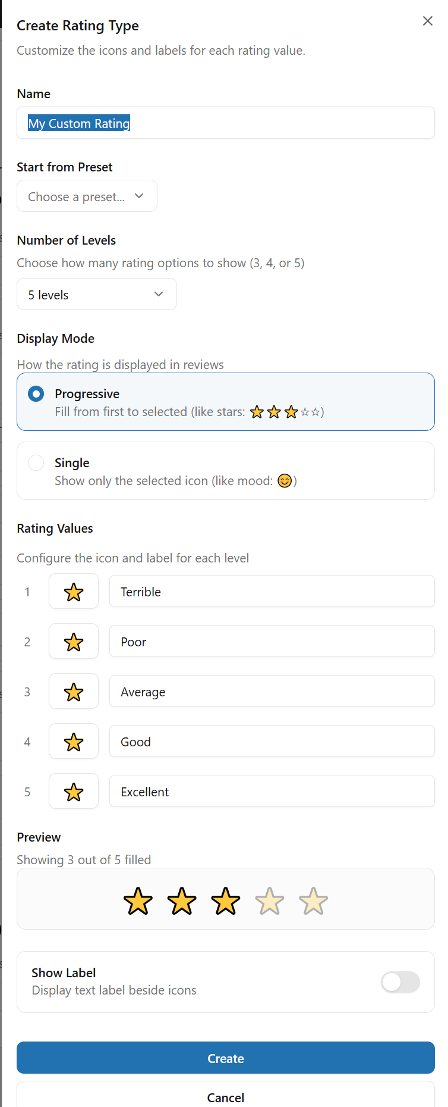Open icon picker for level 5 Excellent
This screenshot has height=1107, width=448.
(74, 792)
